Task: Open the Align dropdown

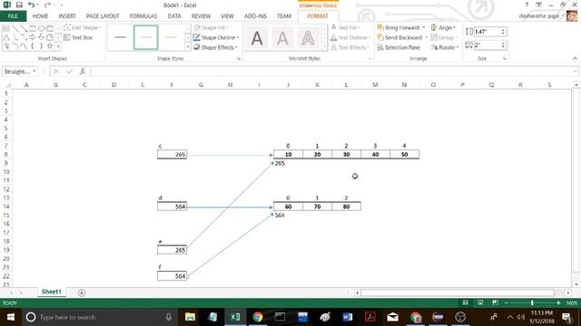Action: (x=443, y=28)
